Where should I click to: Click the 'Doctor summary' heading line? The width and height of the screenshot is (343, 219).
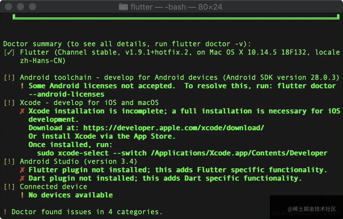click(127, 44)
